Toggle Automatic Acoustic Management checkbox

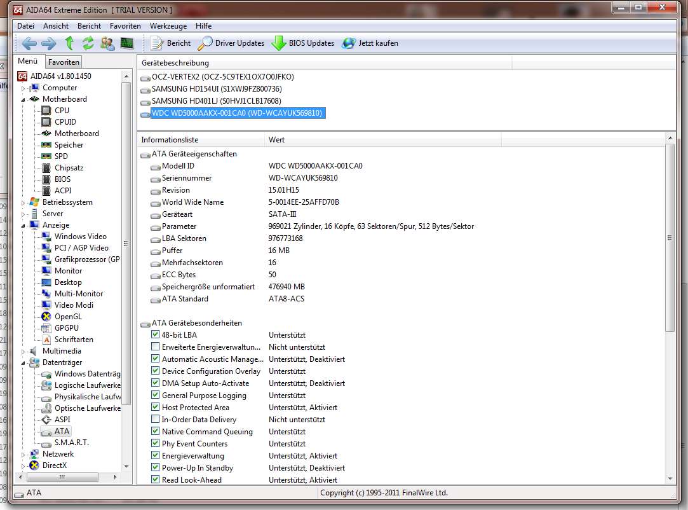(155, 359)
